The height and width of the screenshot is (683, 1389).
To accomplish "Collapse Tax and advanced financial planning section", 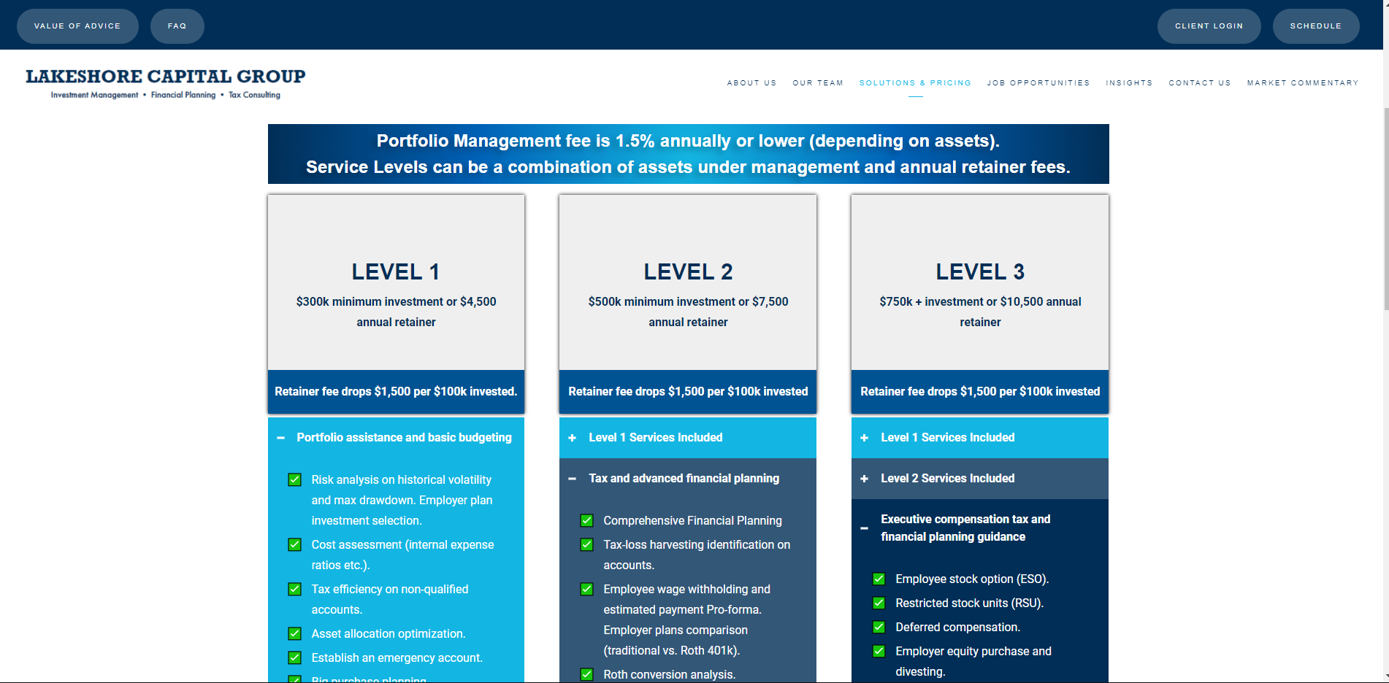I will 688,479.
